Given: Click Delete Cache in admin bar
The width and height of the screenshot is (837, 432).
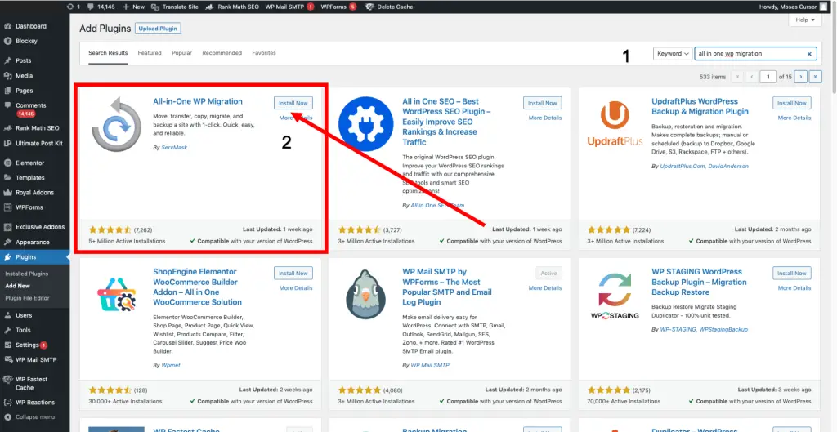Looking at the screenshot, I should point(391,7).
